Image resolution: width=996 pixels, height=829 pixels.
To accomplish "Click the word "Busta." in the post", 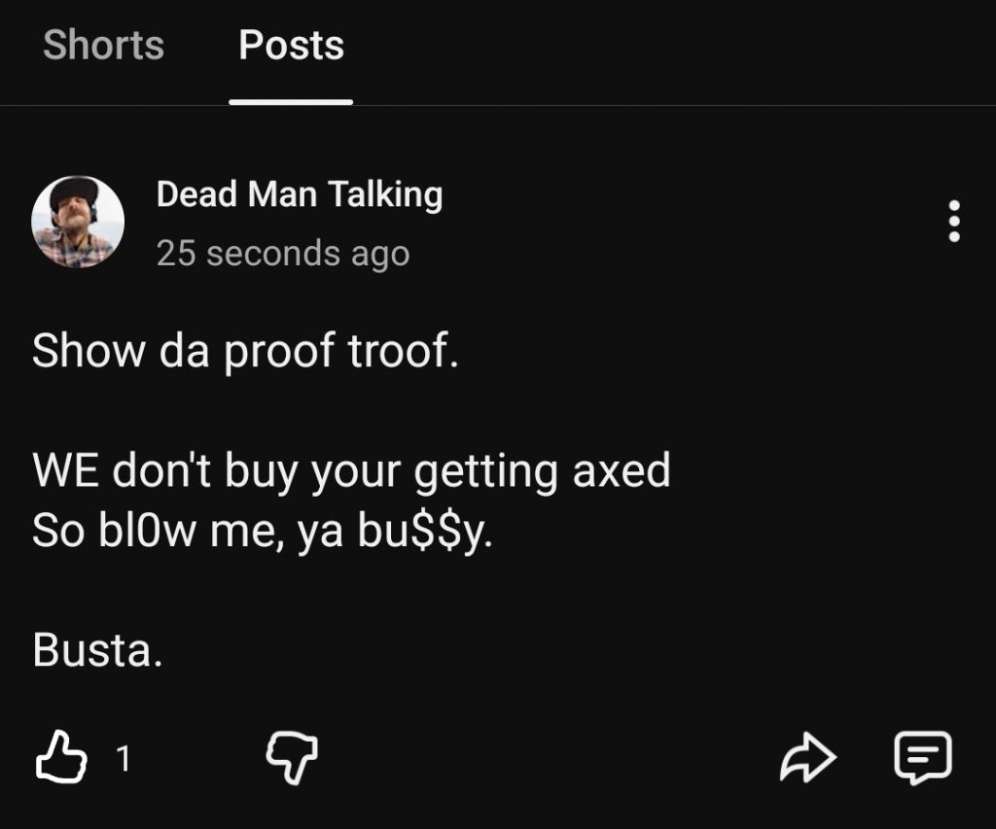I will pos(96,650).
